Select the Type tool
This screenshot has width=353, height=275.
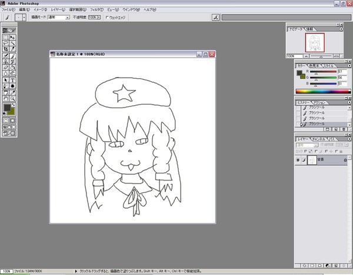coord(12,81)
